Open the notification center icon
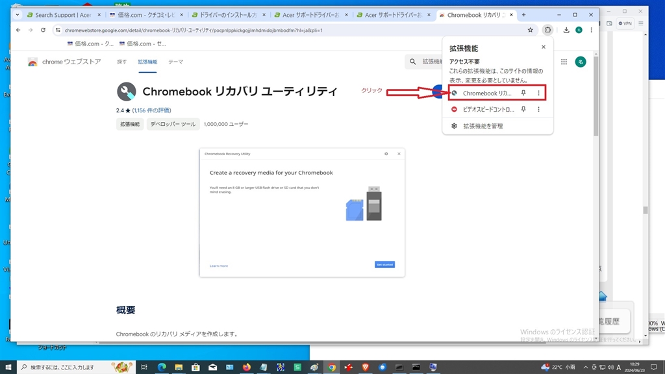 click(653, 368)
